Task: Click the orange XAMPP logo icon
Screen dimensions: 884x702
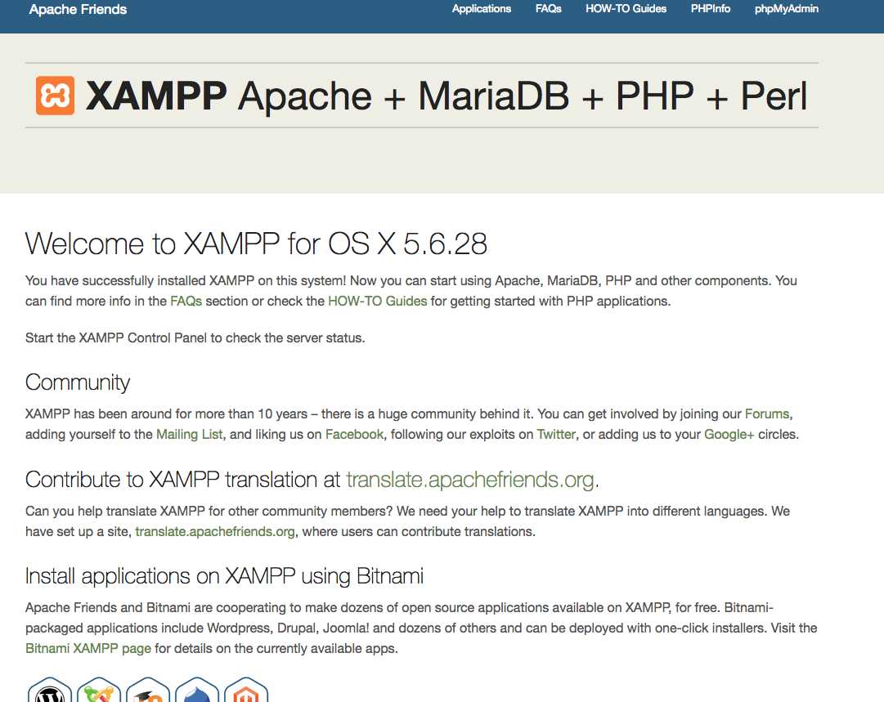Action: [x=56, y=96]
